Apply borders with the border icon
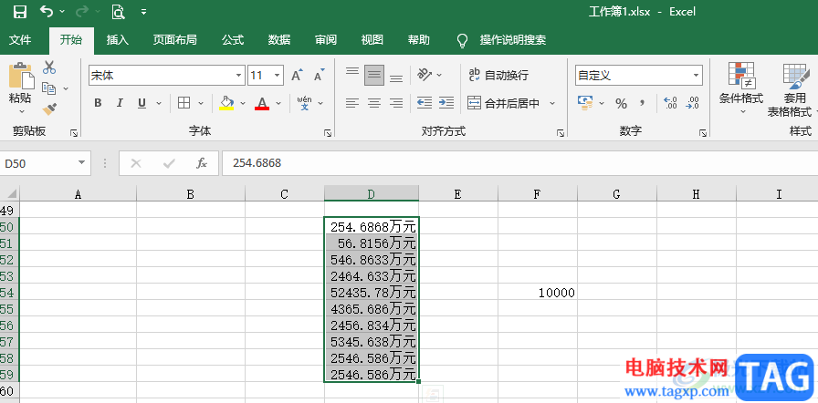Screen dimensions: 818x403 (x=184, y=103)
